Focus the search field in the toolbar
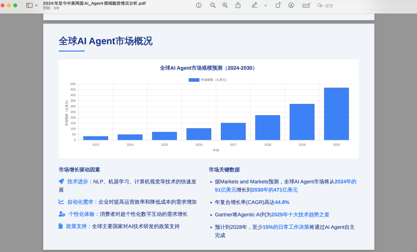Screen dimensions: 417x252 point(366,5)
